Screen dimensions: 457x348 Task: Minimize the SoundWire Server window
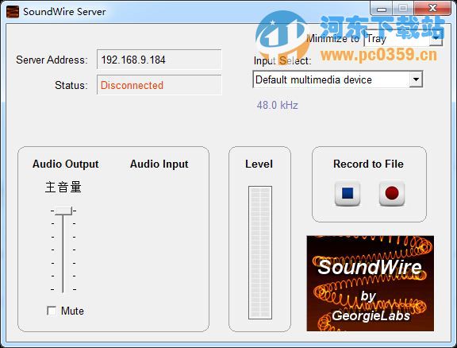tap(382, 9)
